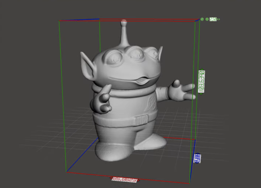Click the green circular S icon

202,19
